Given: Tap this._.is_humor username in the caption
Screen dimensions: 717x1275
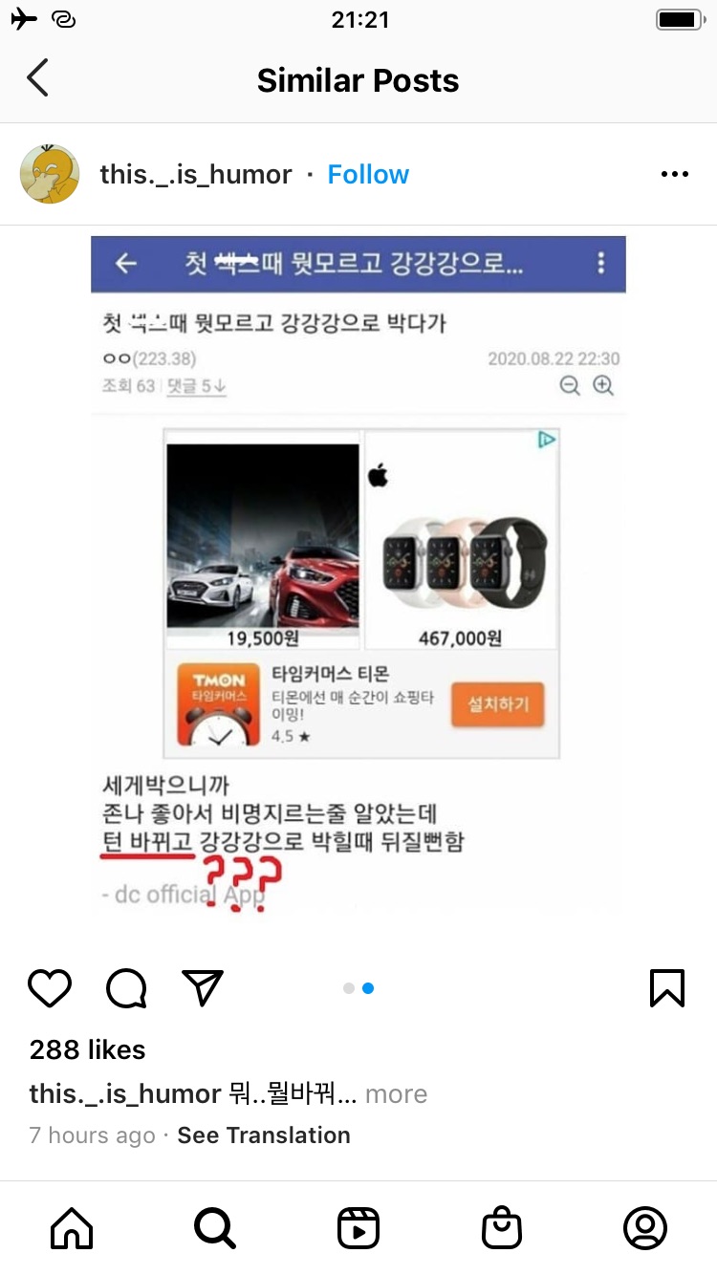Looking at the screenshot, I should pyautogui.click(x=125, y=1094).
